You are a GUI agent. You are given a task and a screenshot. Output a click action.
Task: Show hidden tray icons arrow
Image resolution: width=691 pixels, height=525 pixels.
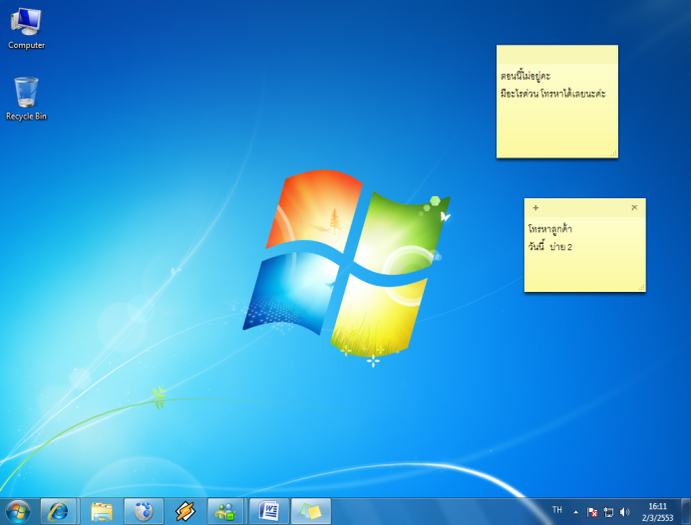575,512
